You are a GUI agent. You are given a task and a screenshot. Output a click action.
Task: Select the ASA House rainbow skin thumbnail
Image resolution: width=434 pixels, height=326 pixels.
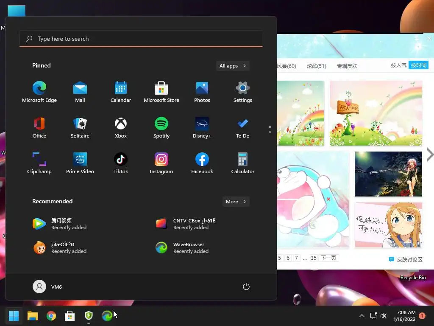pyautogui.click(x=376, y=113)
